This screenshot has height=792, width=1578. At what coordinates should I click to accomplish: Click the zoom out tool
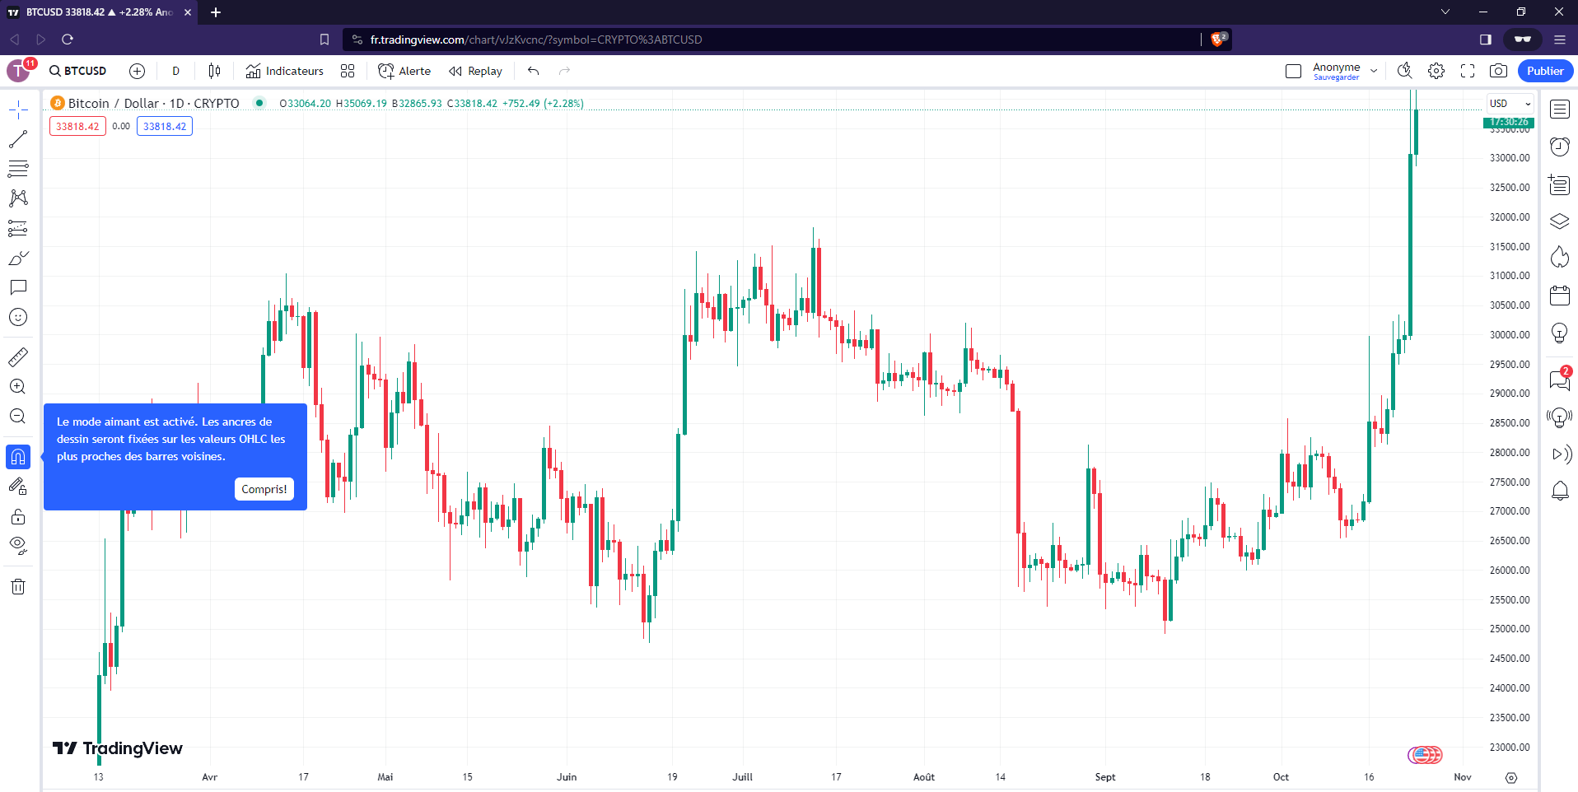click(x=18, y=416)
